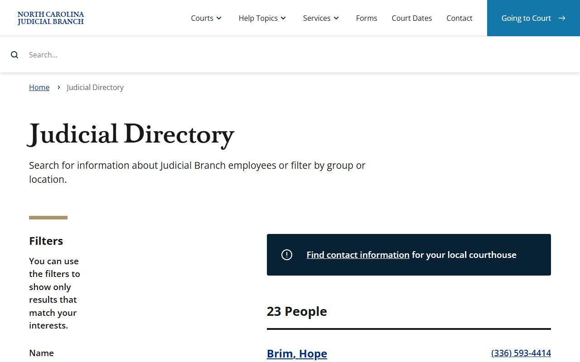Viewport: 580px width, 362px height.
Task: Expand the Services menu chevron
Action: (336, 18)
